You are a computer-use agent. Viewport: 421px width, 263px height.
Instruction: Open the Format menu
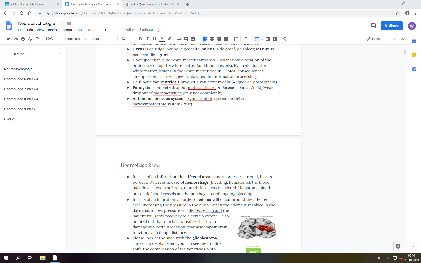point(66,30)
